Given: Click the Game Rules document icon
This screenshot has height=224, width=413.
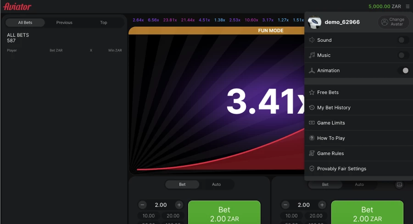Looking at the screenshot, I should (x=312, y=153).
